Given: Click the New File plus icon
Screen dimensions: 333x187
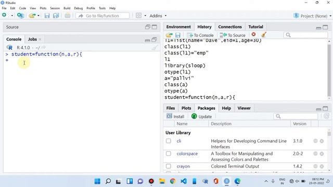Looking at the screenshot, I should pos(4,15).
